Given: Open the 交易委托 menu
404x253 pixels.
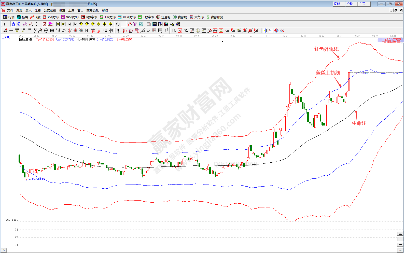Looking at the screenshot, I should [92, 10].
